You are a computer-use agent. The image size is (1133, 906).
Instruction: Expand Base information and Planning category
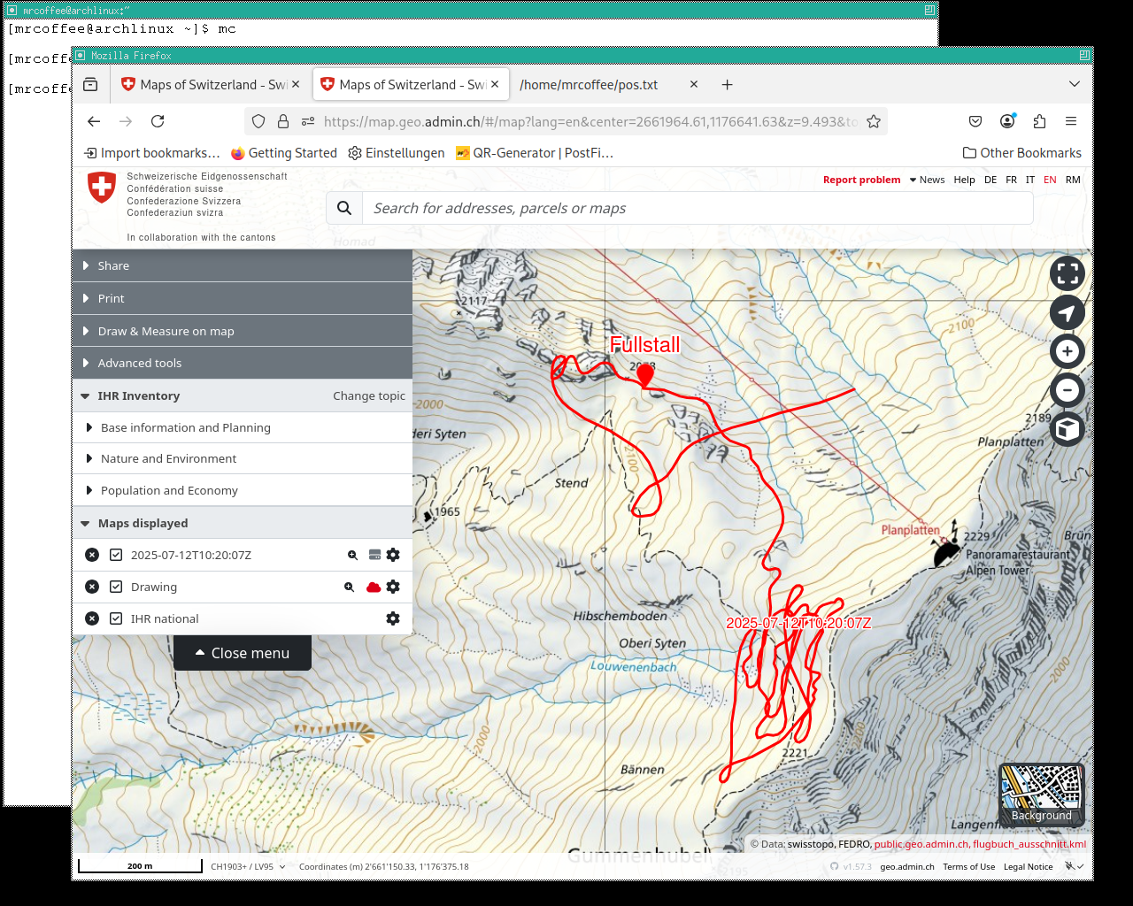[242, 427]
